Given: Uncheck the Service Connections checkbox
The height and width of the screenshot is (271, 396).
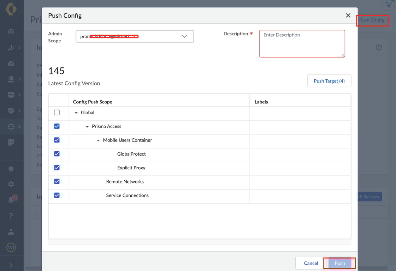Looking at the screenshot, I should point(57,195).
